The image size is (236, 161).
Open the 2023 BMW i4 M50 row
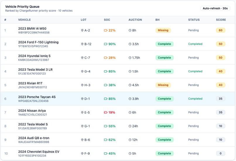click(118, 30)
